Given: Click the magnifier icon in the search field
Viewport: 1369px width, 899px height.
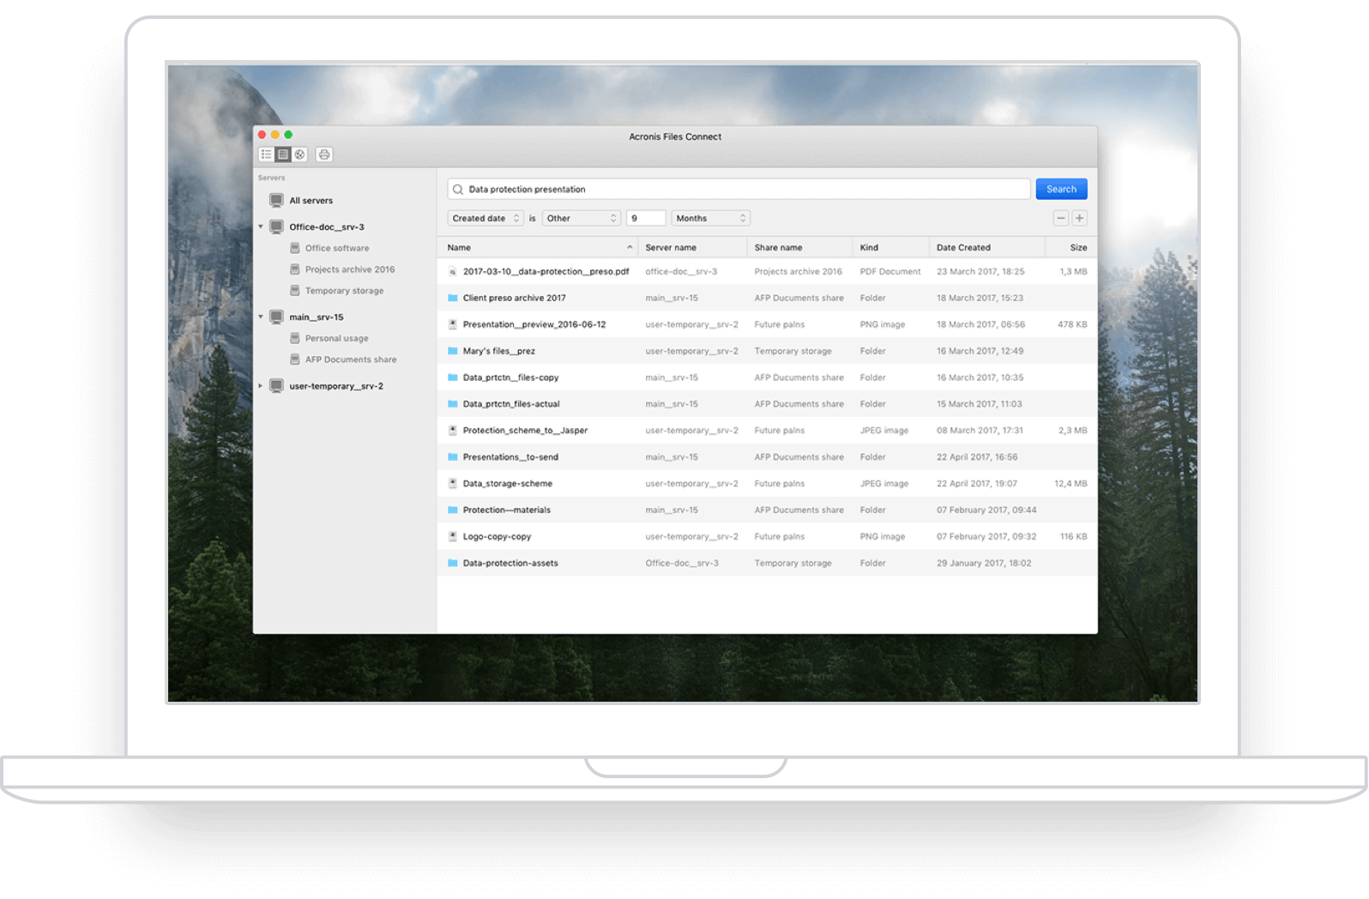Looking at the screenshot, I should [x=458, y=190].
